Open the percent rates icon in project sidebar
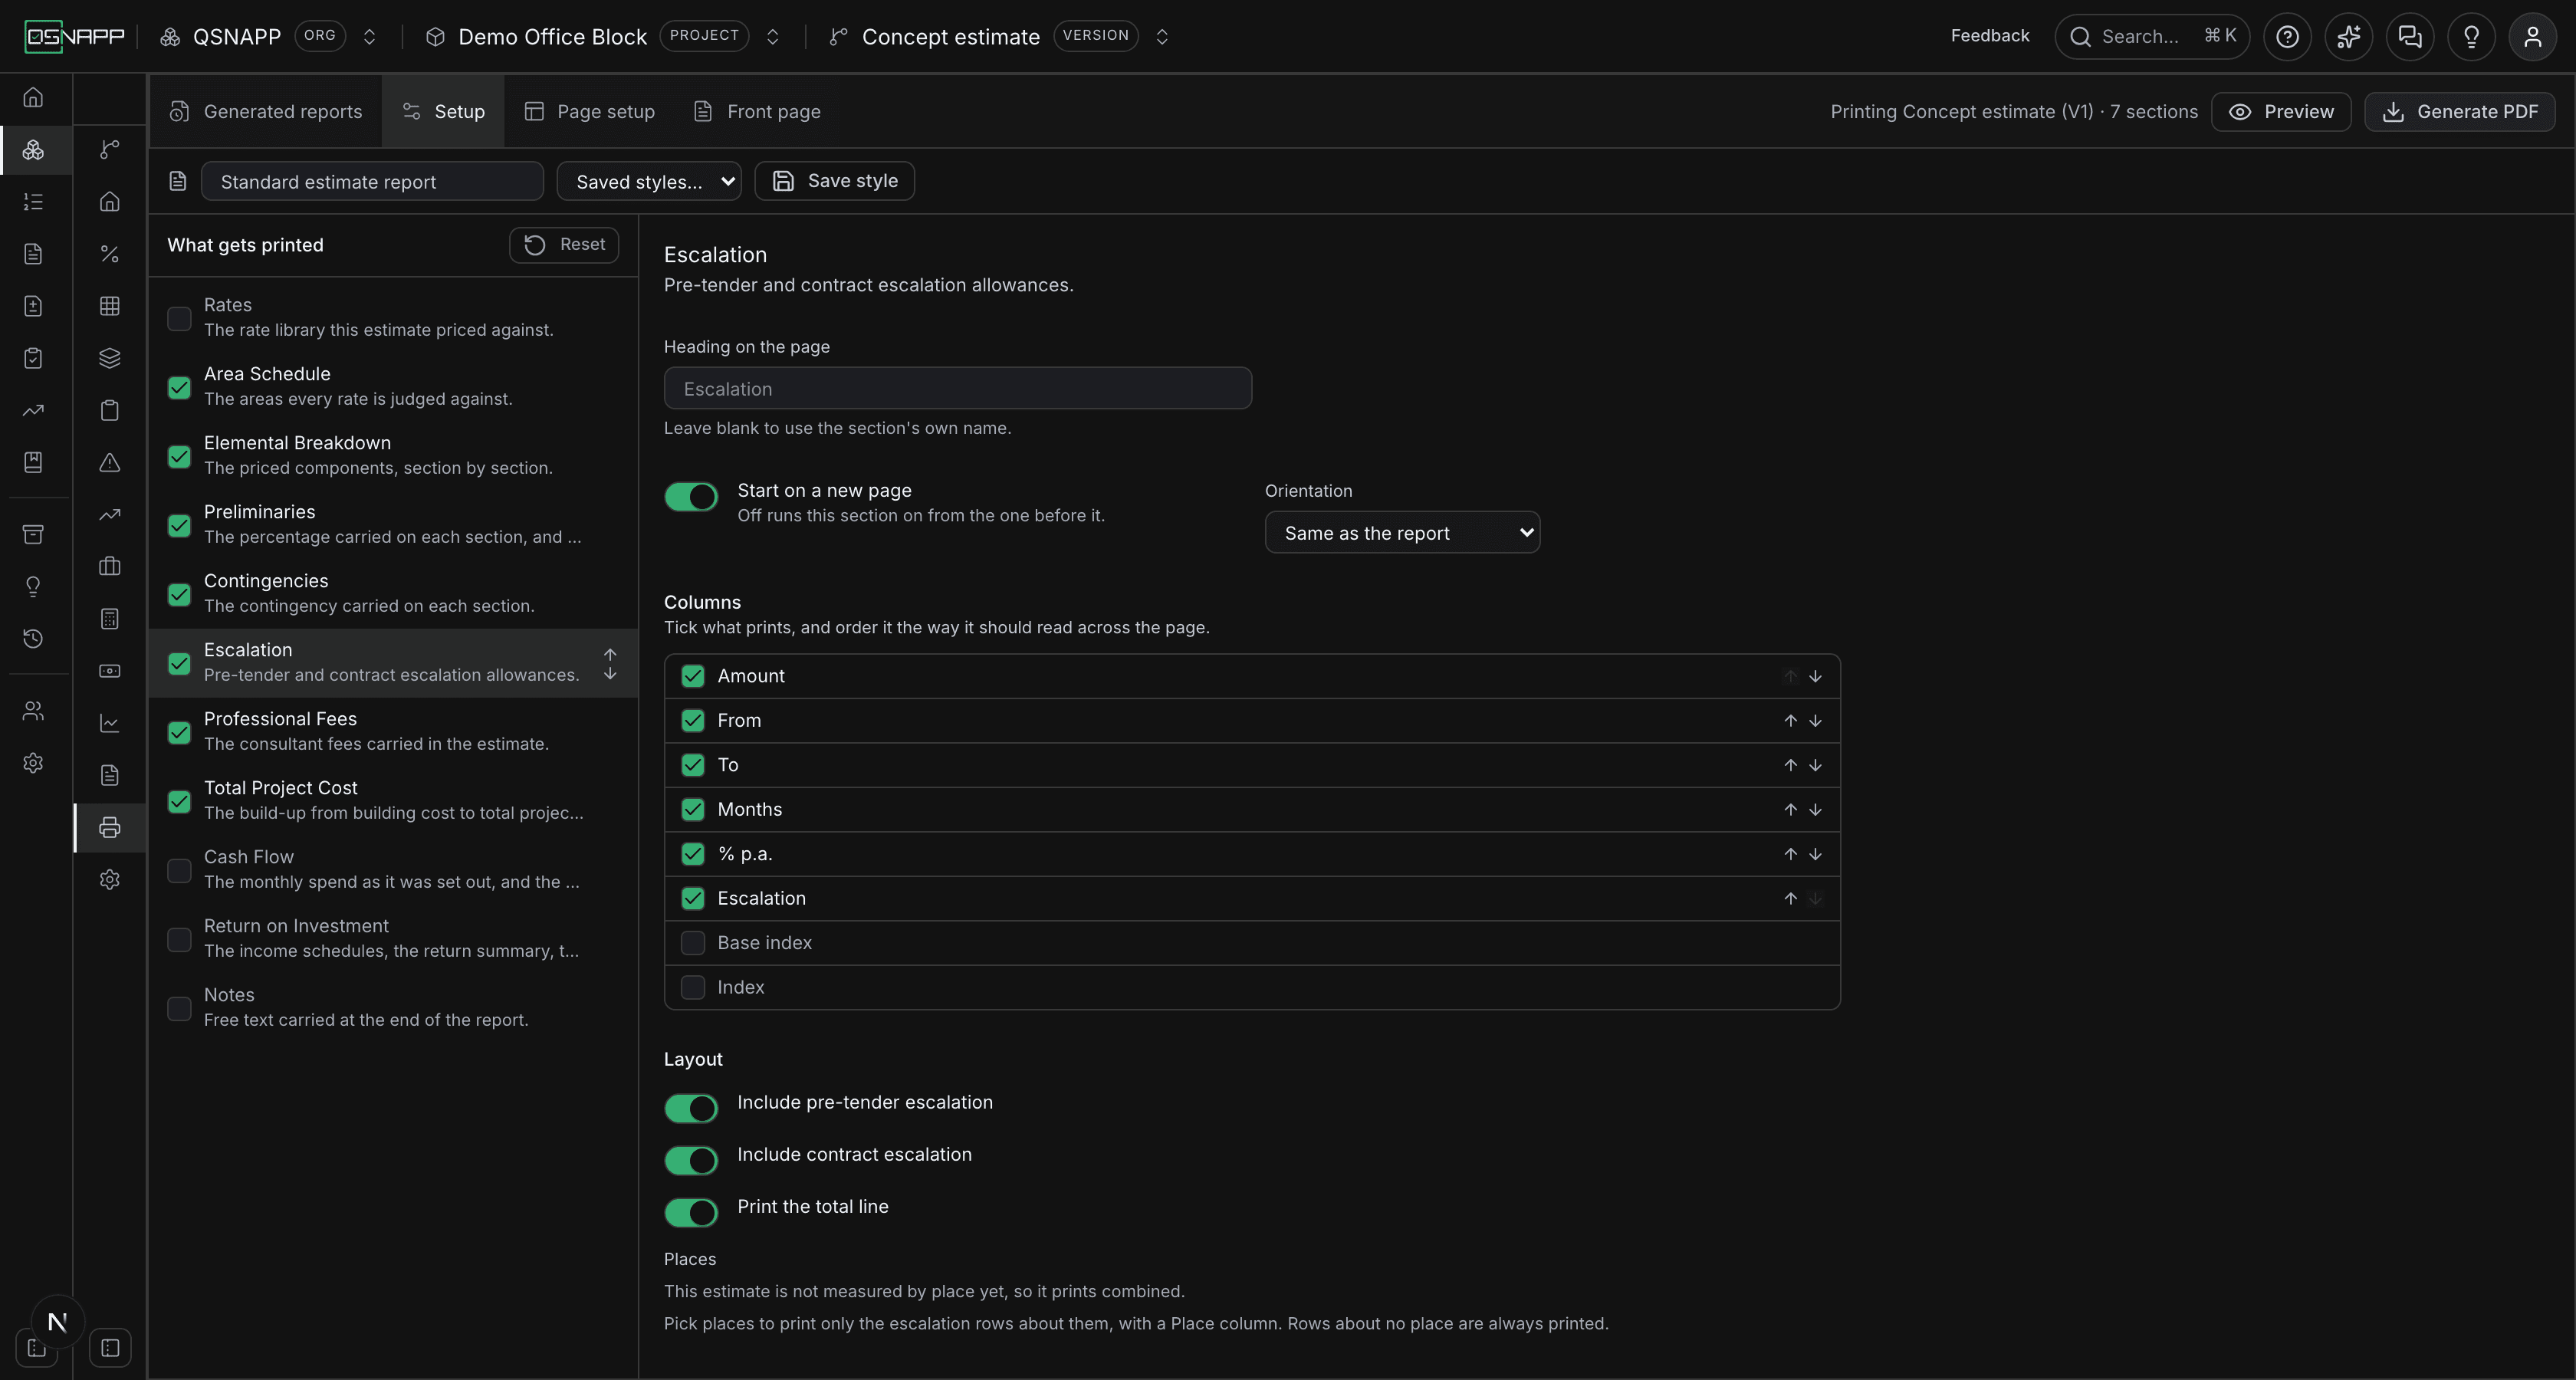Screen dimensions: 2576x1380 click(x=110, y=254)
